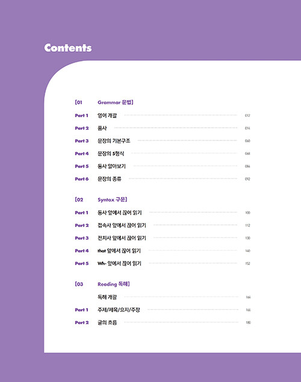Click the [03 section number label
This screenshot has height=382, width=301.
pyautogui.click(x=79, y=284)
